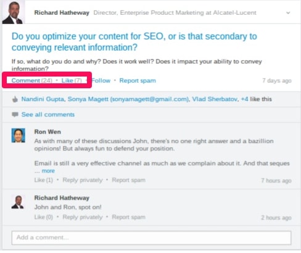Viewport: 301px width, 253px height.
Task: Reply privately to Richard Hatheway's comment
Action: tap(83, 217)
